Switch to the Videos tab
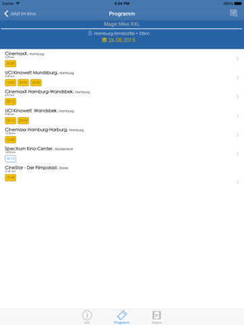Image resolution: width=244 pixels, height=325 pixels. (x=157, y=317)
